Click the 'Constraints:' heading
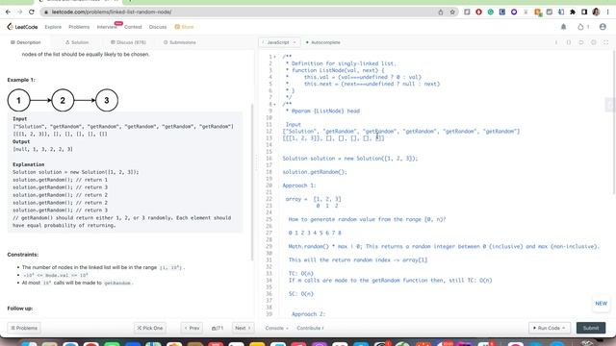616x346 pixels. 23,255
